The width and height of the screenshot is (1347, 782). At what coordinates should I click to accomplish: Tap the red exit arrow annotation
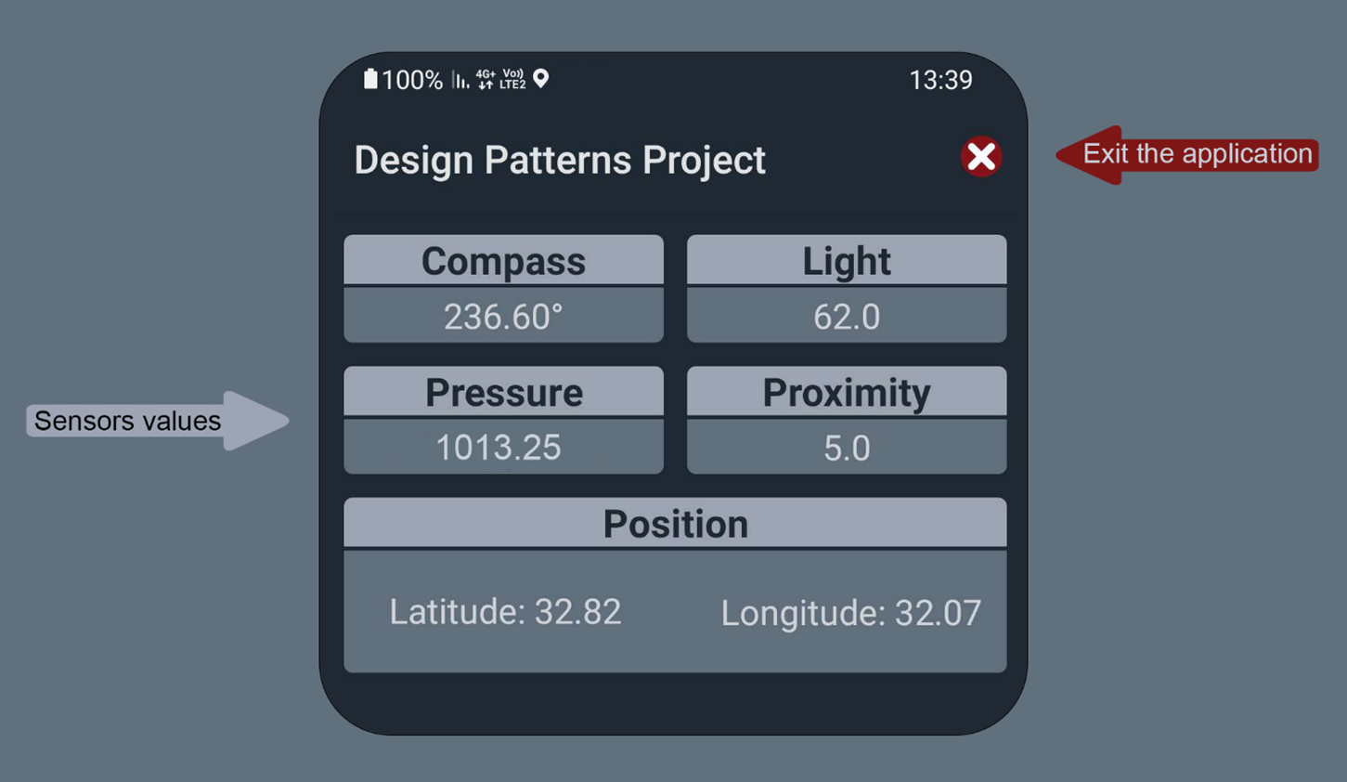(1188, 154)
